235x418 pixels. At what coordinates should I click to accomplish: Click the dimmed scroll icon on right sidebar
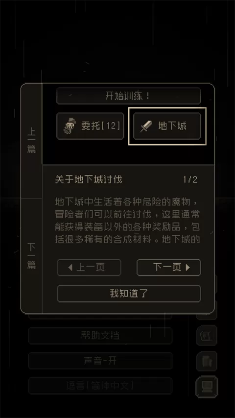pos(207,336)
